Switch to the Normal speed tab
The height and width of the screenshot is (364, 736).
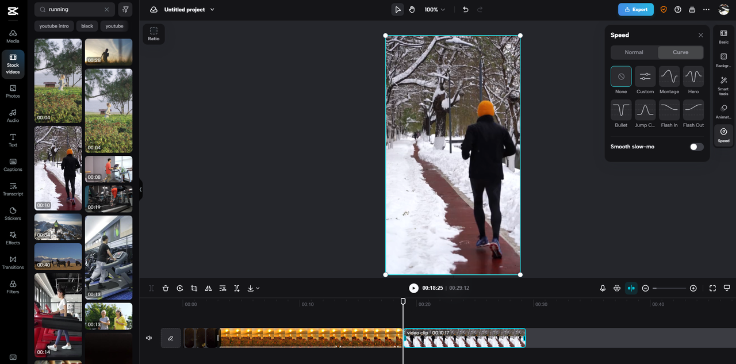click(634, 52)
